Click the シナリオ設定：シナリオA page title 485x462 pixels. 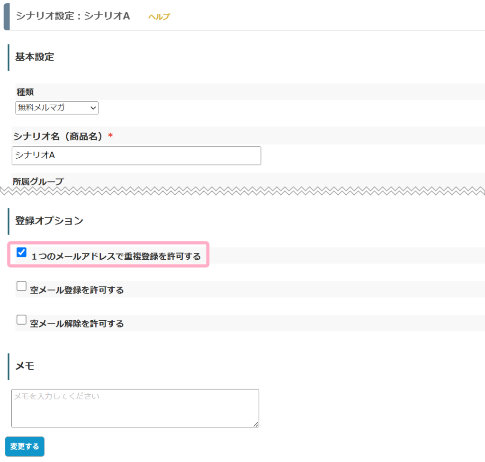coord(73,16)
